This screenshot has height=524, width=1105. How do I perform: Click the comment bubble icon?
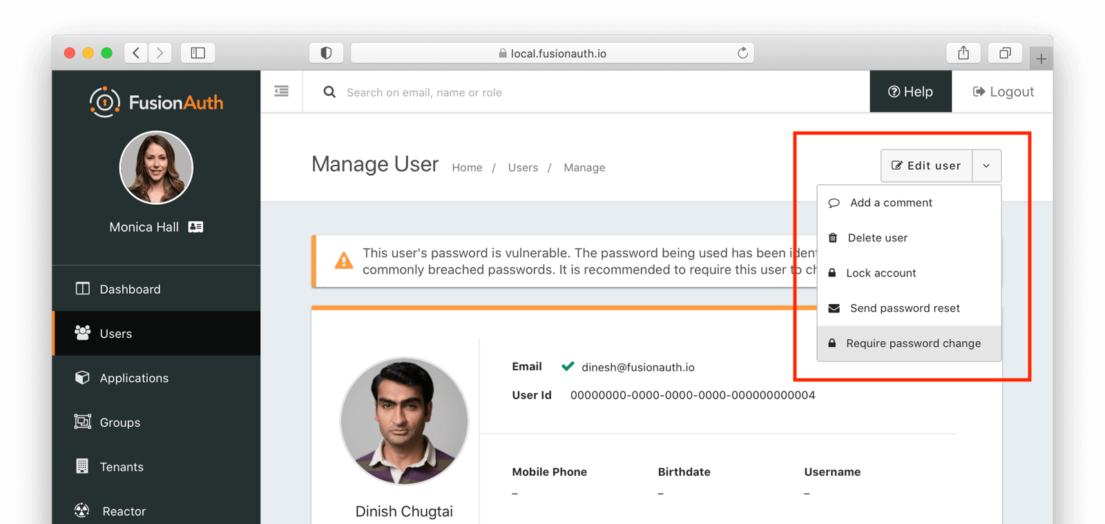(834, 203)
